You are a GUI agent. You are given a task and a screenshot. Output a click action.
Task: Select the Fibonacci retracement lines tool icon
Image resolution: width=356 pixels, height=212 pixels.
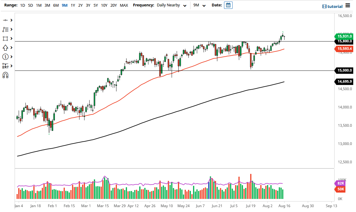pyautogui.click(x=5, y=30)
